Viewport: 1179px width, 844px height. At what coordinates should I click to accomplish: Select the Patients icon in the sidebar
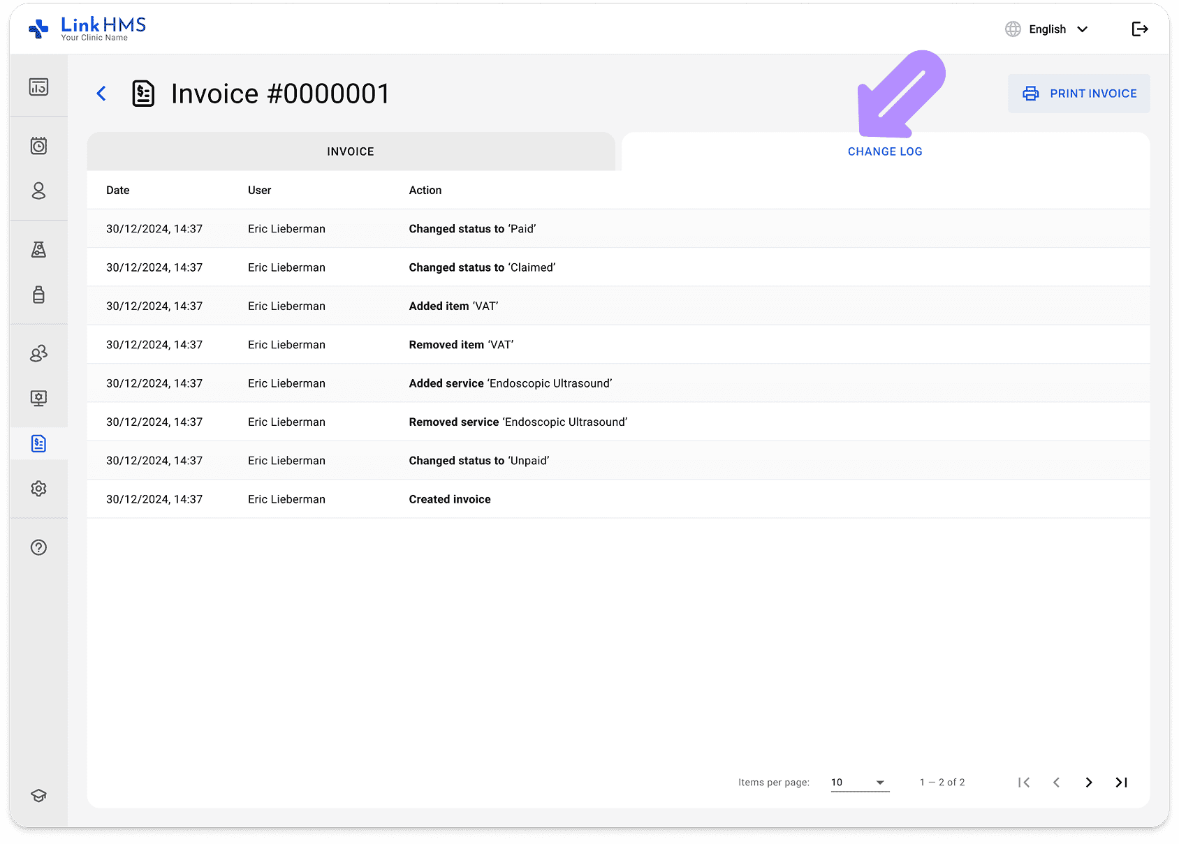click(38, 191)
